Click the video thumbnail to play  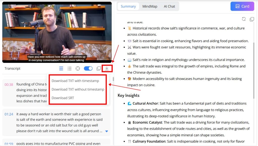57,32
